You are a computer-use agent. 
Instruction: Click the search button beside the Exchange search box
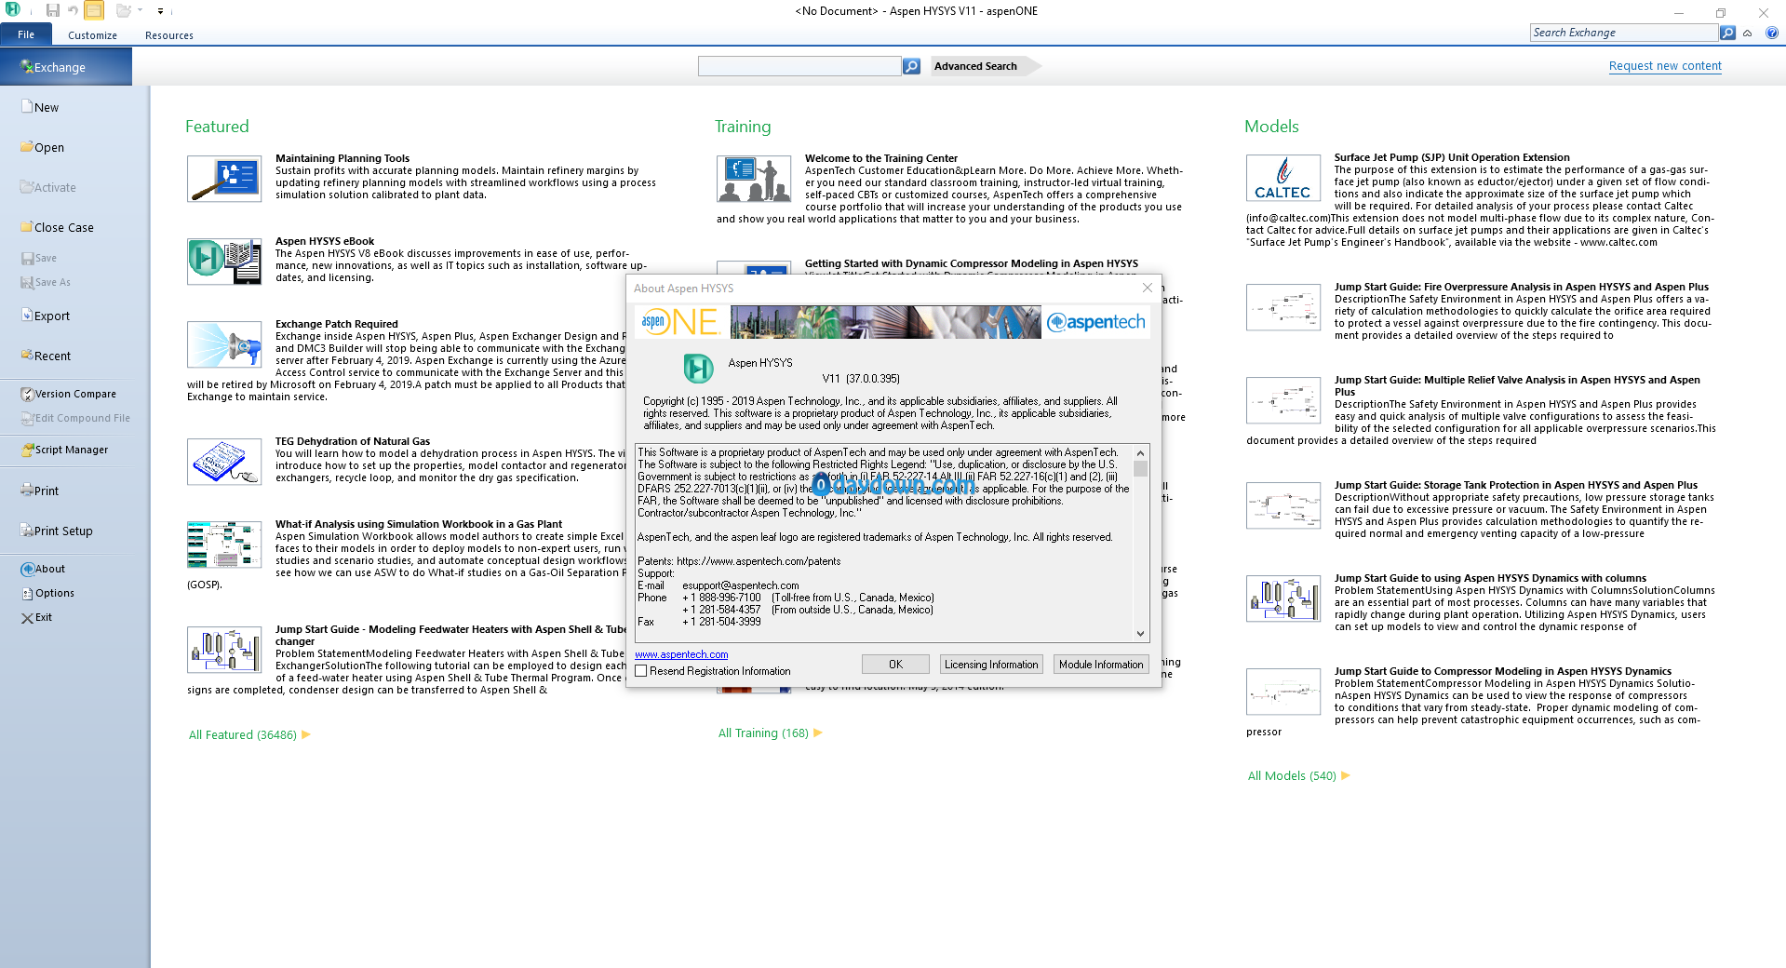(912, 66)
